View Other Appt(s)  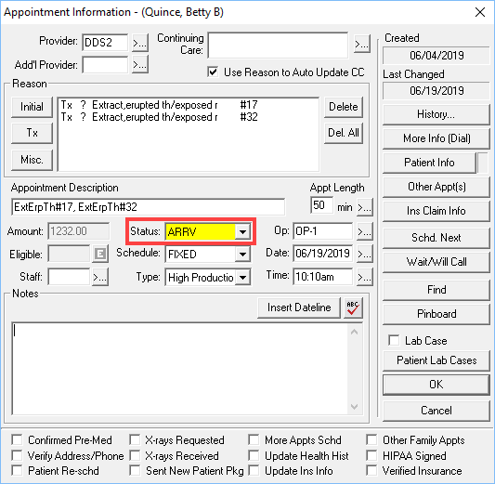tap(436, 187)
